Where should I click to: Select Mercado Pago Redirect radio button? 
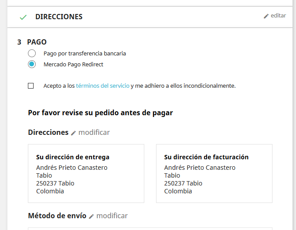[x=32, y=64]
